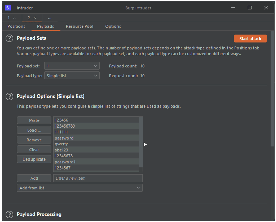Click the Payload Options help icon

pos(9,97)
